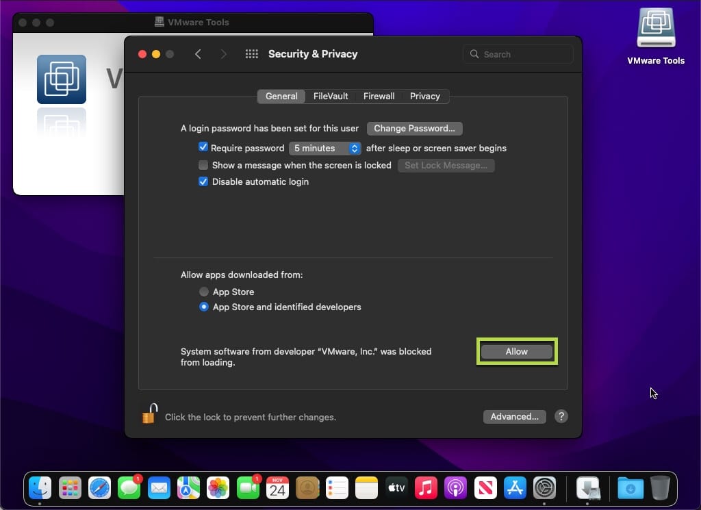
Task: Open App Store from the Dock
Action: [515, 487]
